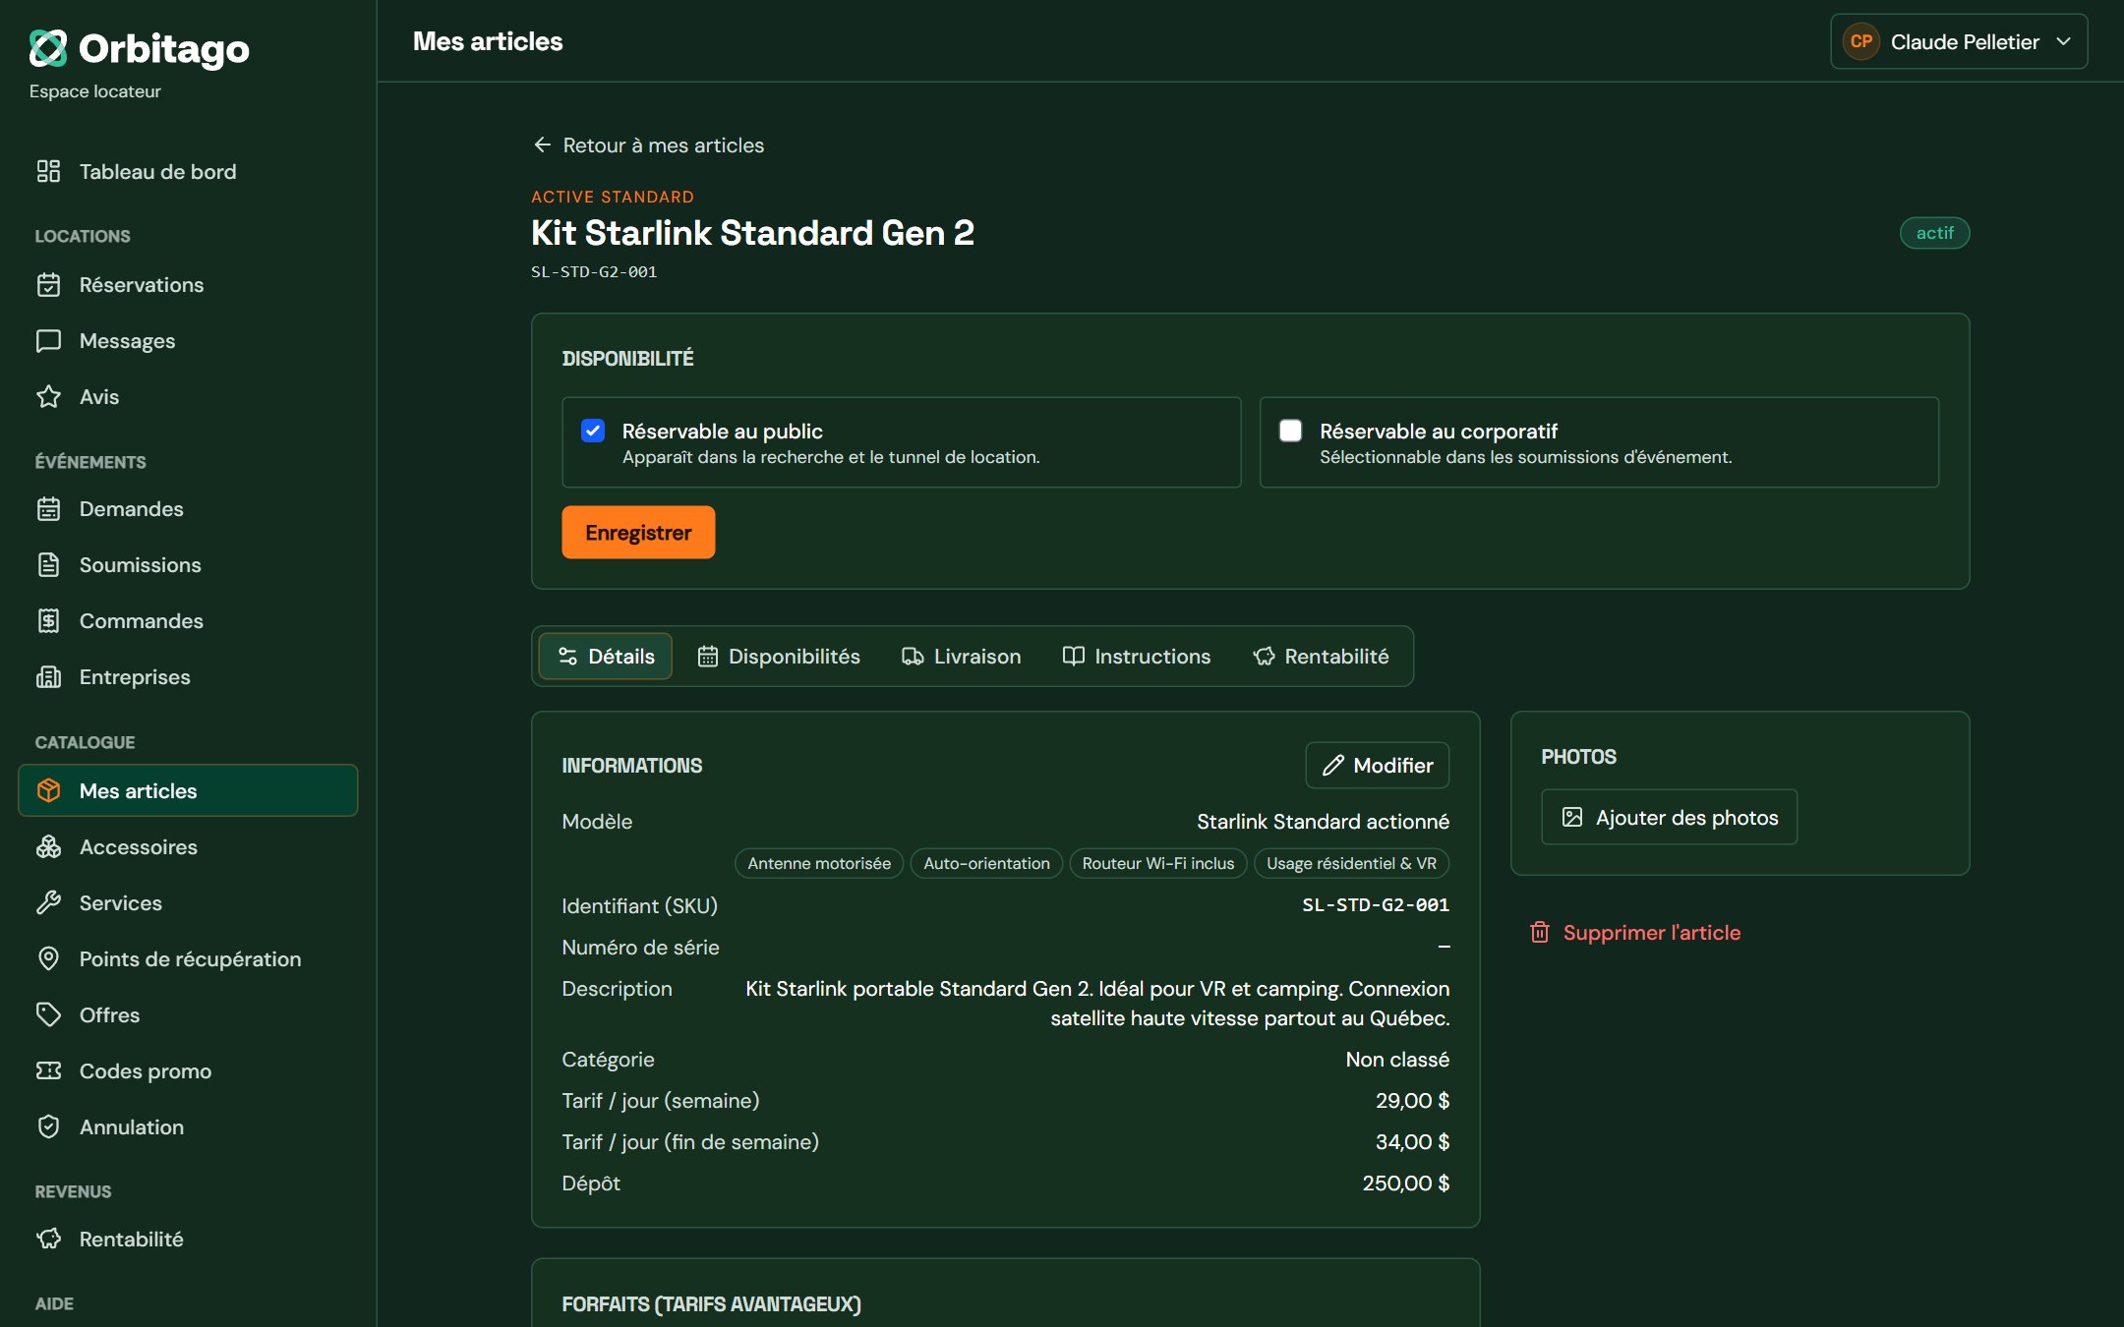Open Réservations in sidebar
This screenshot has width=2124, height=1327.
click(188, 285)
